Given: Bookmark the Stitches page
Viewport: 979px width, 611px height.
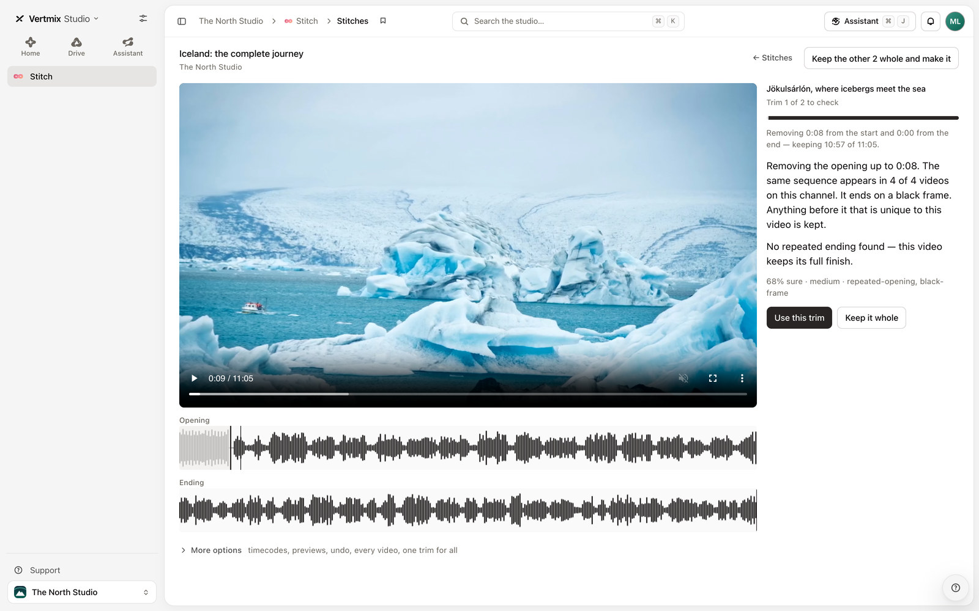Looking at the screenshot, I should tap(383, 21).
